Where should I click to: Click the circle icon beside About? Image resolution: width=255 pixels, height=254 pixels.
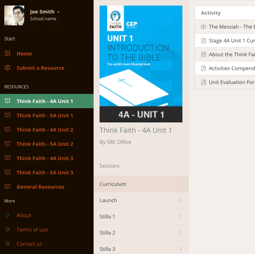8,215
